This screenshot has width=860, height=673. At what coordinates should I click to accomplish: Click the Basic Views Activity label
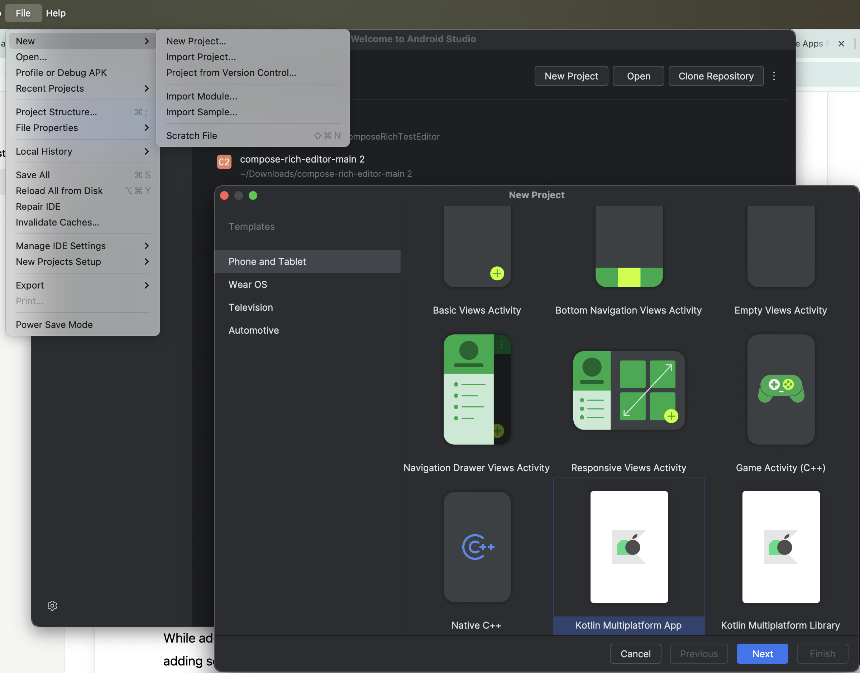477,310
